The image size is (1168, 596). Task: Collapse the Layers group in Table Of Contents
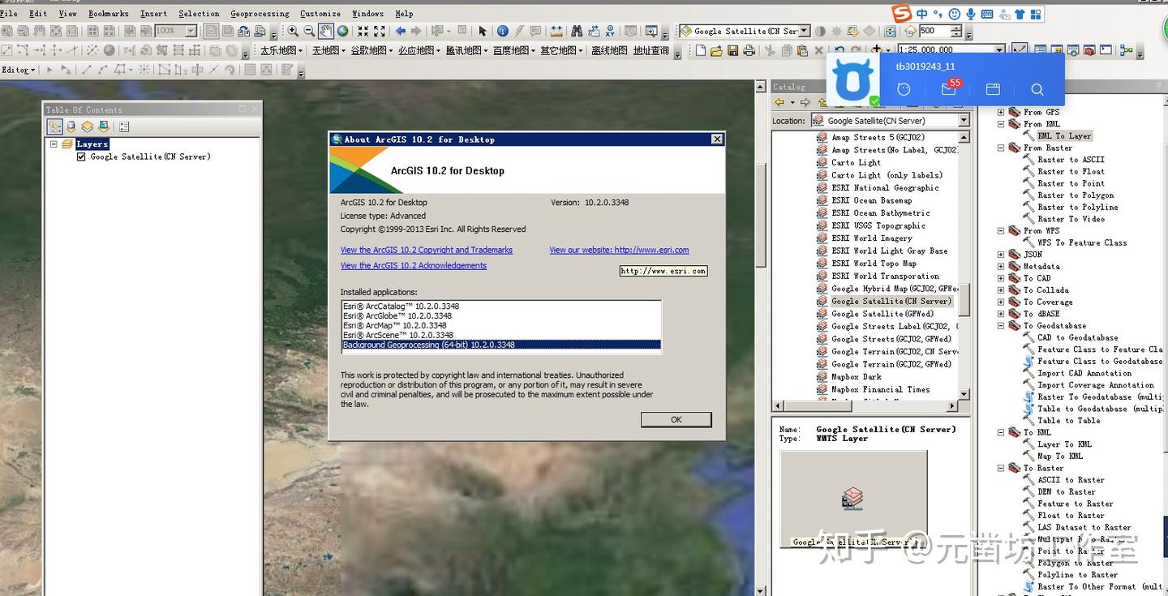click(54, 144)
